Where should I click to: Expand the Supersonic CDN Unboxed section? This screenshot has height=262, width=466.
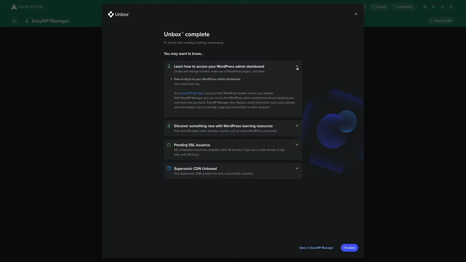click(297, 168)
